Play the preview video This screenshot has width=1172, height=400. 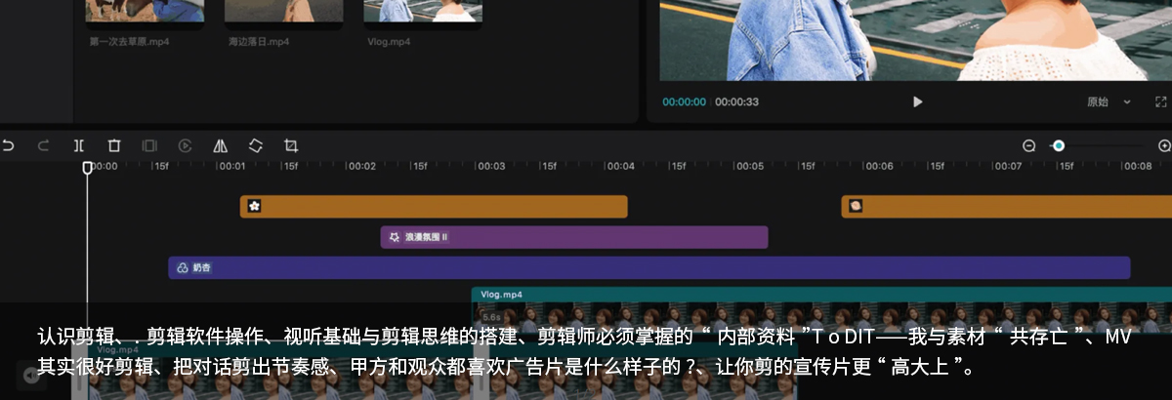(917, 101)
